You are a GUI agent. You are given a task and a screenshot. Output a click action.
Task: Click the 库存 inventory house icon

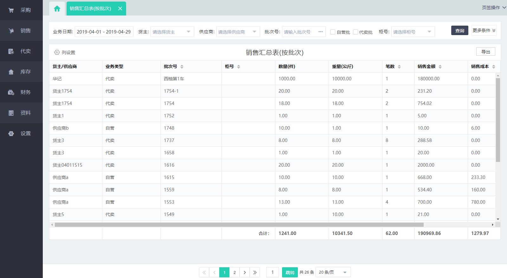[x=11, y=72]
